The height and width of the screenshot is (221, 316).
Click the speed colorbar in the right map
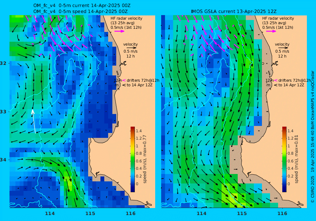284,159
